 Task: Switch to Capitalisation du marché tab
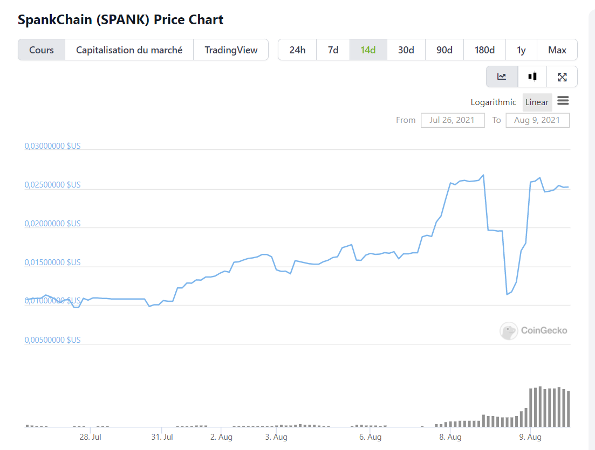coord(129,50)
